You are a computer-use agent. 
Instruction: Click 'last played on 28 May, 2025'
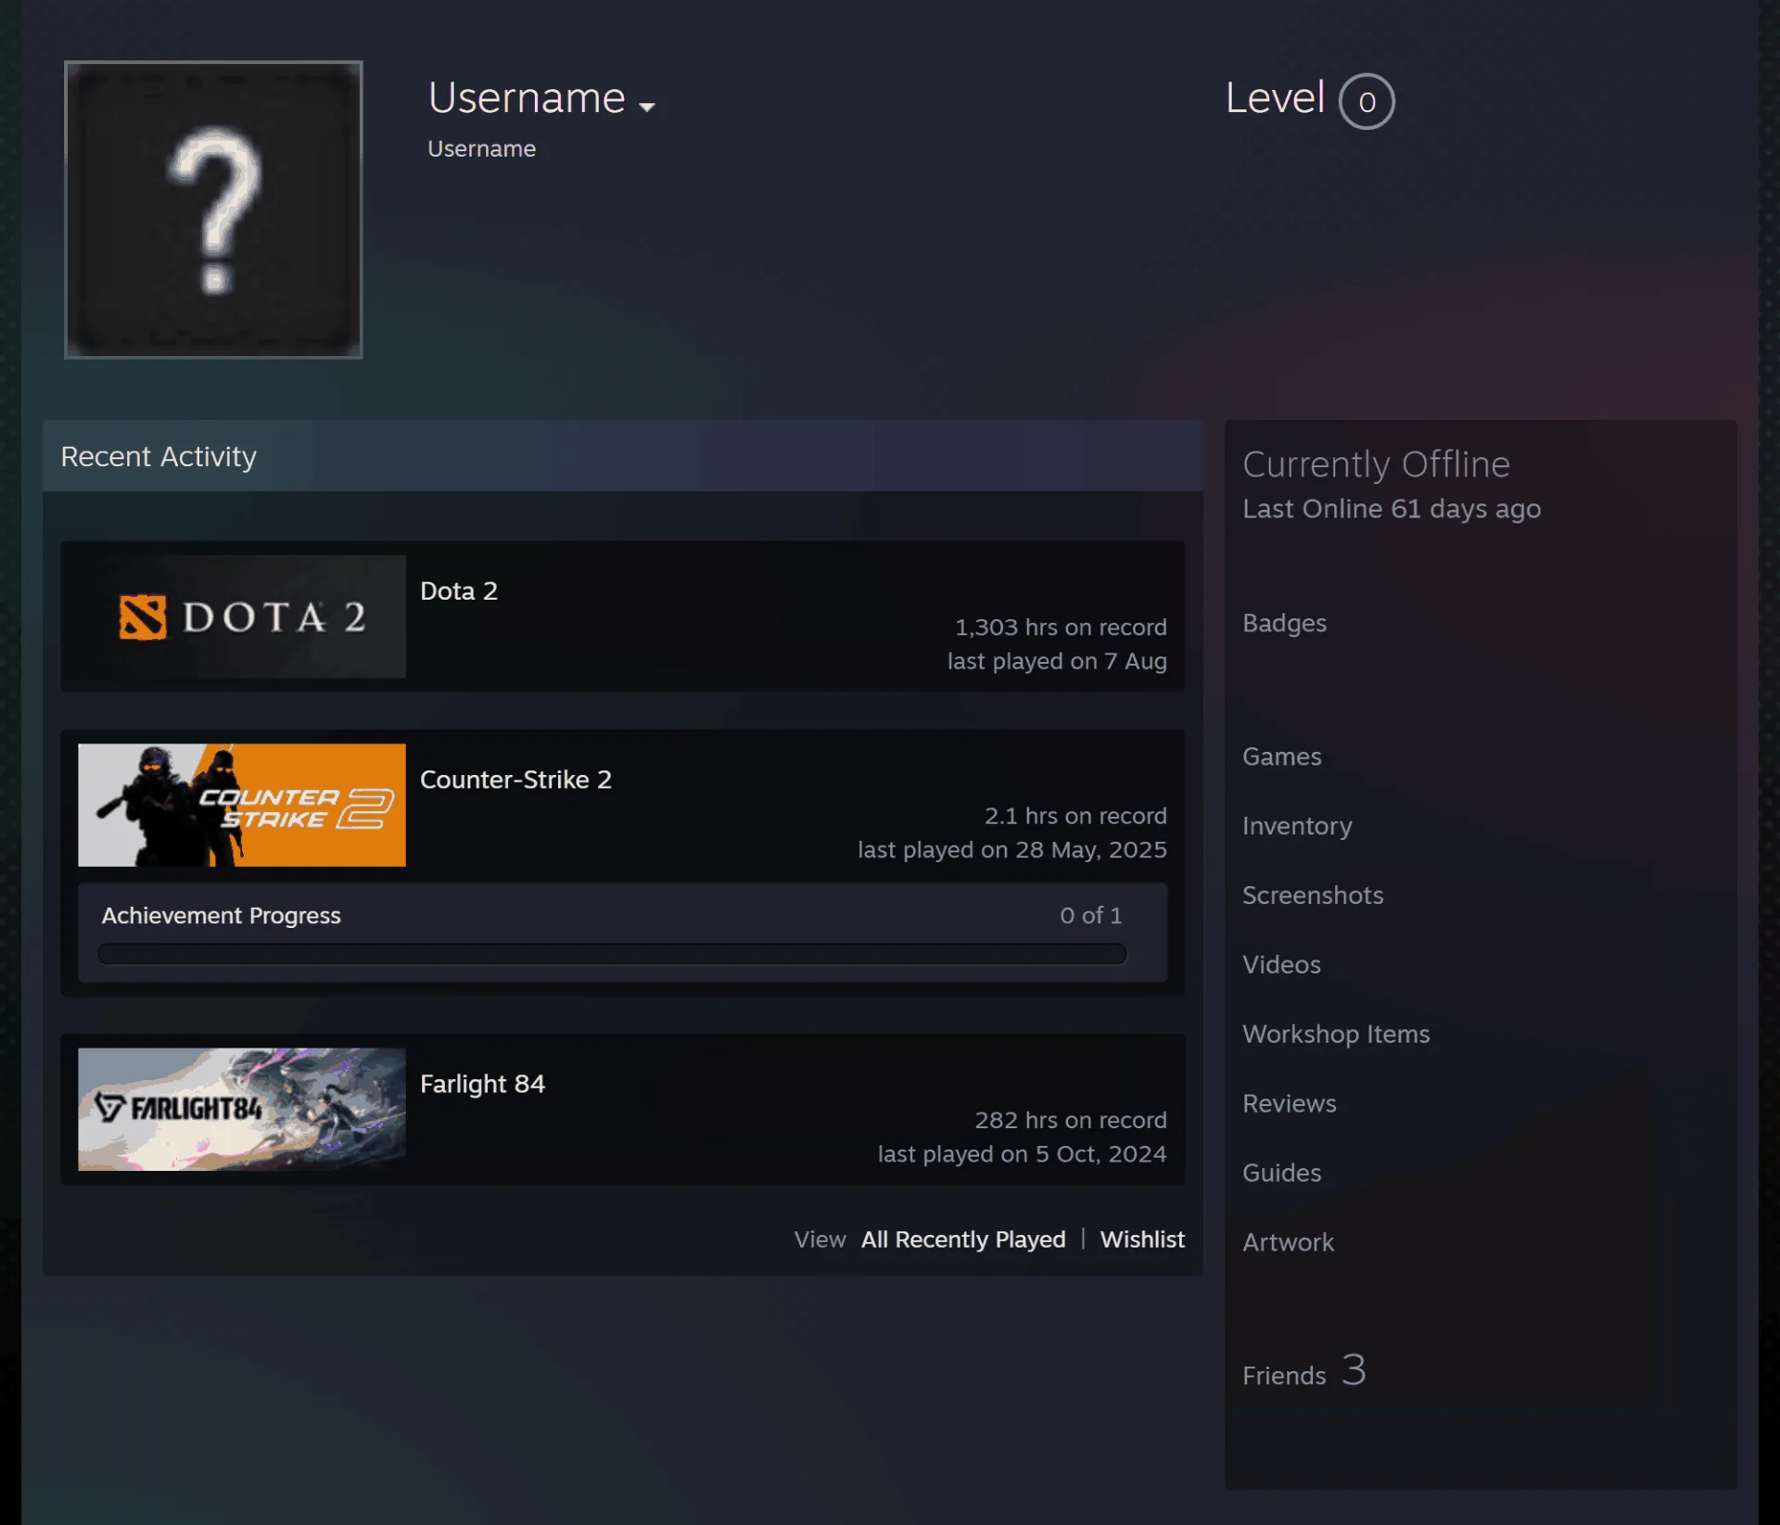click(x=1011, y=850)
